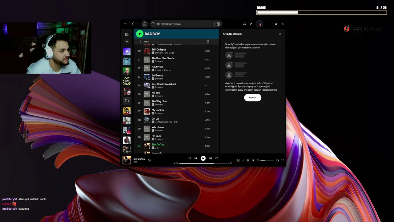Open the Spotify Home page
Image resolution: width=394 pixels, height=222 pixels.
[x=145, y=24]
